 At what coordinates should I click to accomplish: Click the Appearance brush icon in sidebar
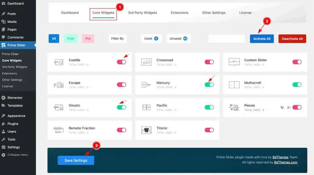tap(3, 116)
